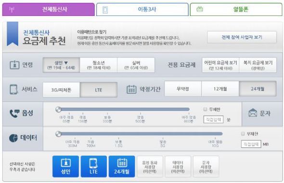Click 문자 사용량 summary tile

[206, 167]
